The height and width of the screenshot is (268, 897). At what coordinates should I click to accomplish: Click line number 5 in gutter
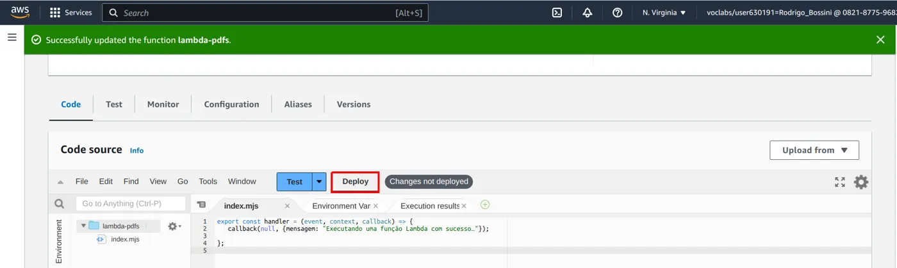click(204, 250)
